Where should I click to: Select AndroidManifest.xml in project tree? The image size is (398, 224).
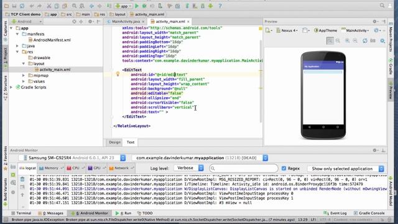tap(50, 40)
